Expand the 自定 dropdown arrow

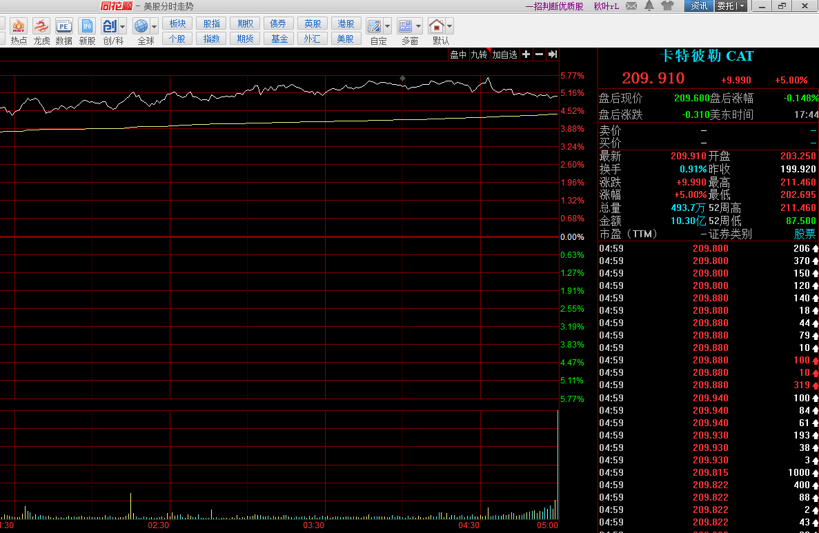(388, 26)
